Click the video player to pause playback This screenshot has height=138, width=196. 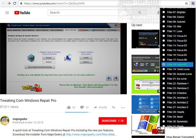(63, 58)
